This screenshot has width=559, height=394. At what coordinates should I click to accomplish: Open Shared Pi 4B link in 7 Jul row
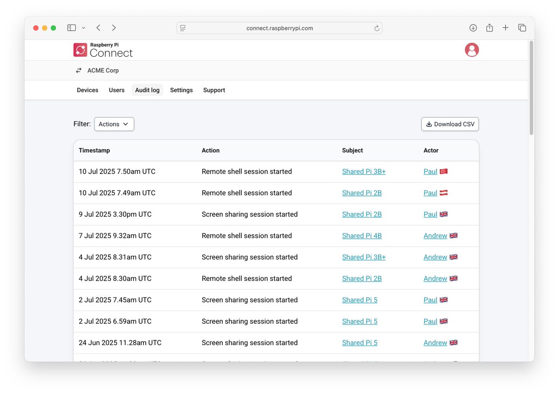362,236
